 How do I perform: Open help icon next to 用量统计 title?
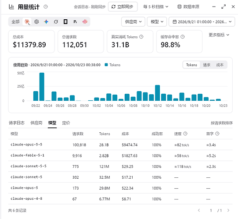point(46,7)
